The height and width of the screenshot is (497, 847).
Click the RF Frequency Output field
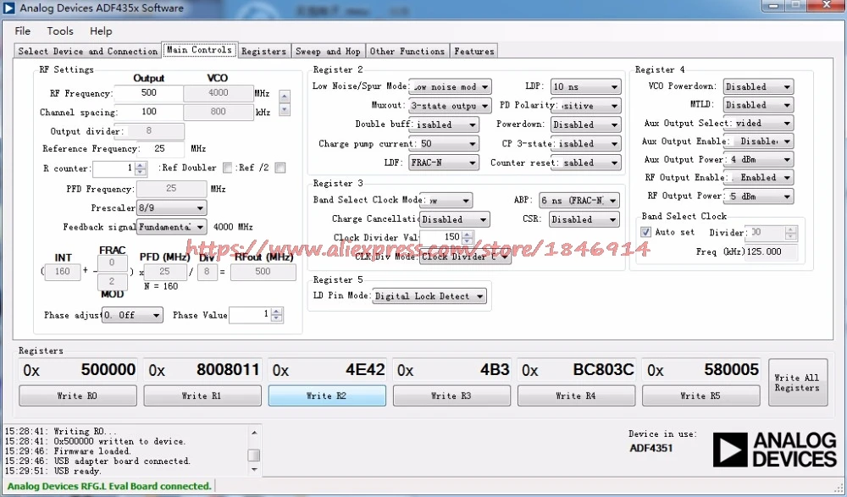(148, 93)
